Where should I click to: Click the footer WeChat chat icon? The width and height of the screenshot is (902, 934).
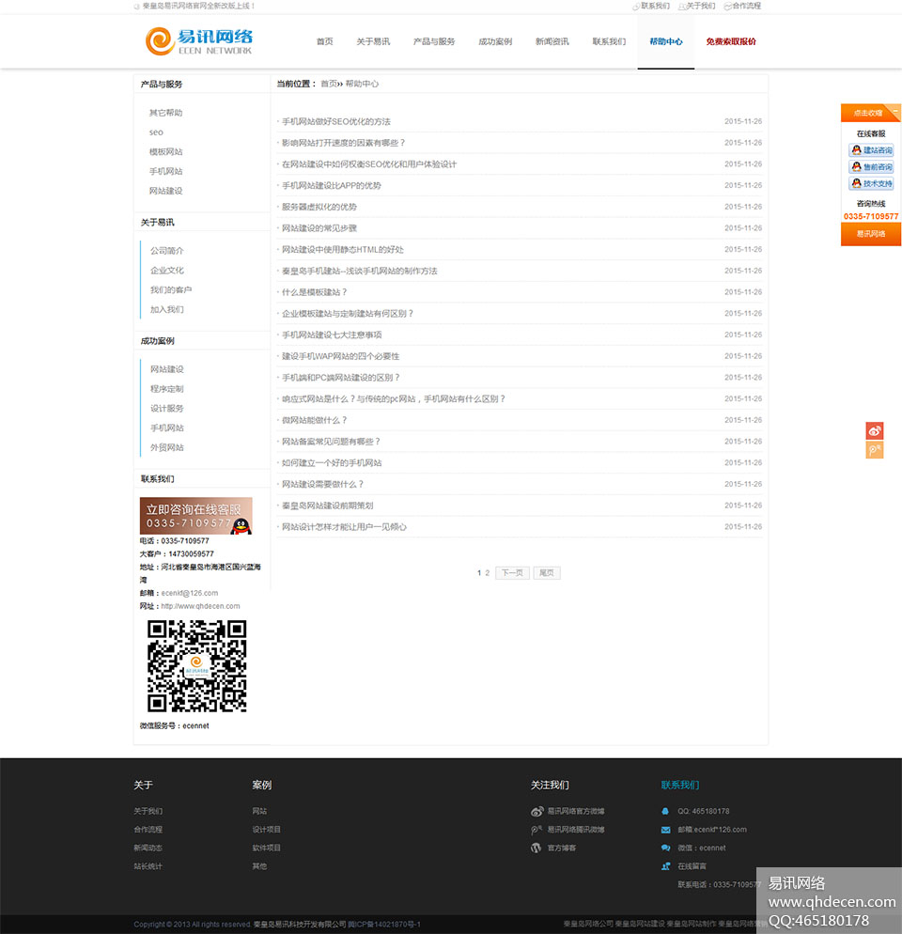tap(665, 848)
